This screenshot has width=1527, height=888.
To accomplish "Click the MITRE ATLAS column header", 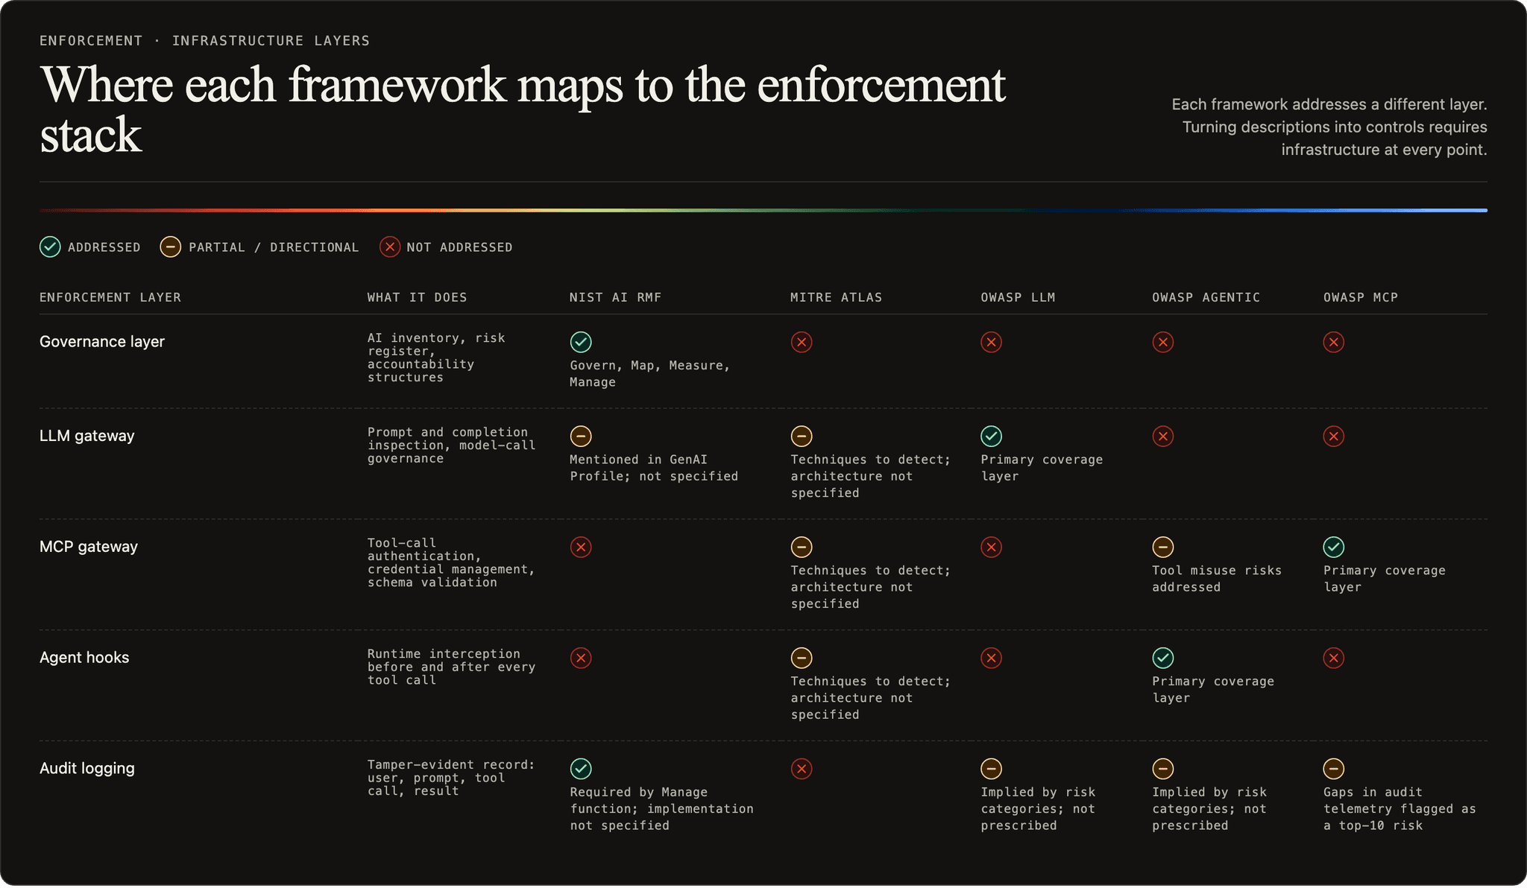I will (836, 297).
